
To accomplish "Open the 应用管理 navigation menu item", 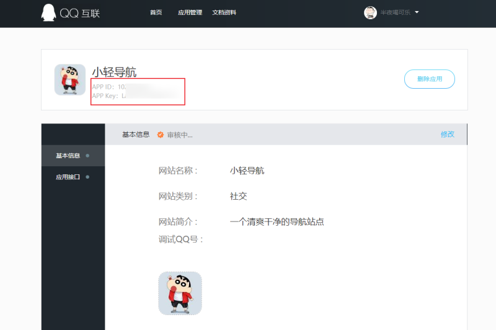I will [x=190, y=12].
